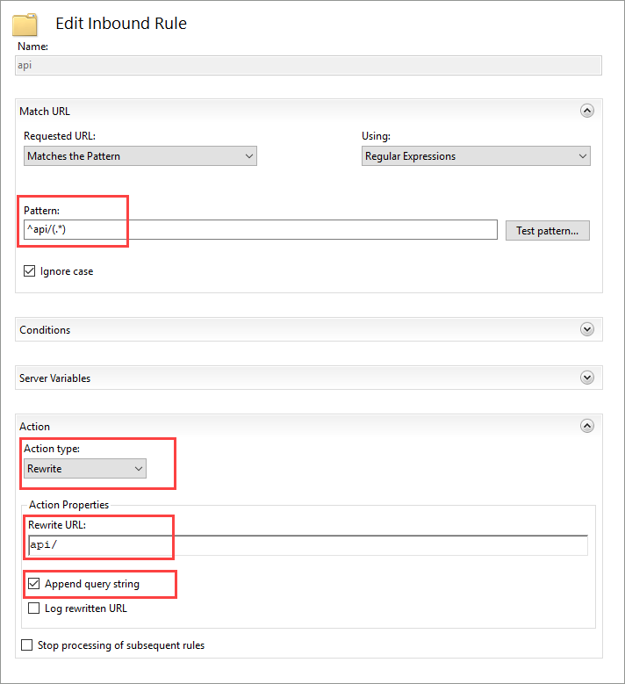The height and width of the screenshot is (684, 625).
Task: Click the Match URL section header
Action: pyautogui.click(x=45, y=112)
